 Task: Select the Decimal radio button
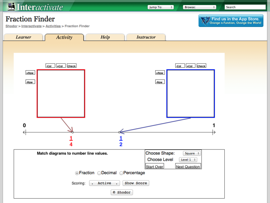click(99, 173)
